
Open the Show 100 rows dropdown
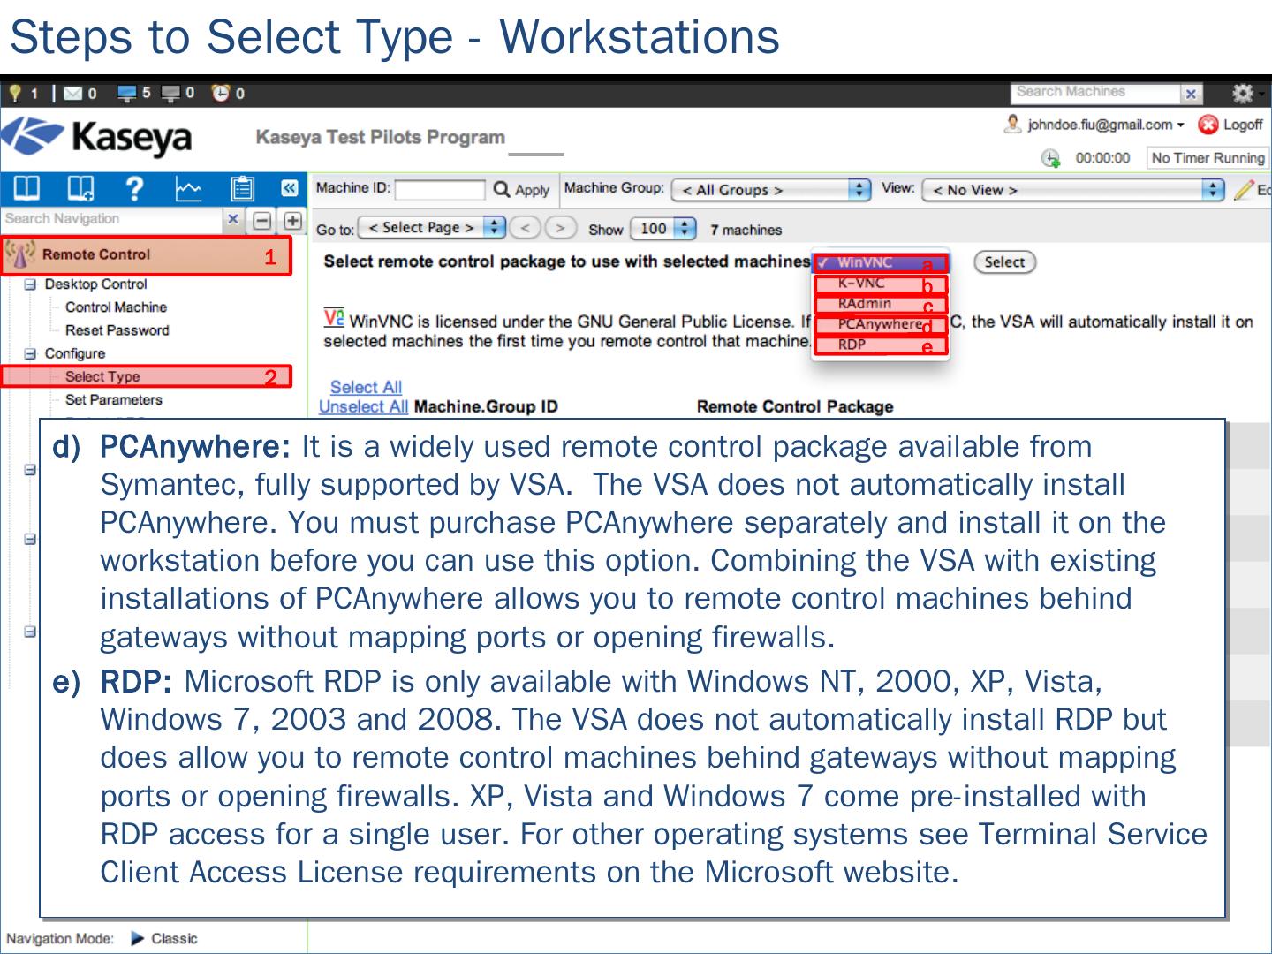(663, 229)
